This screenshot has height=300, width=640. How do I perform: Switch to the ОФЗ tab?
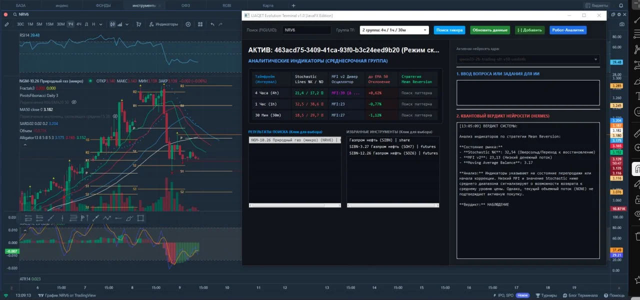pos(185,5)
